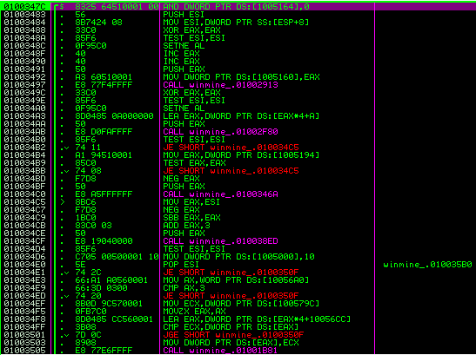Click hex bytes 66:3D 0300
Screen dimensions: 476x355
102,288
